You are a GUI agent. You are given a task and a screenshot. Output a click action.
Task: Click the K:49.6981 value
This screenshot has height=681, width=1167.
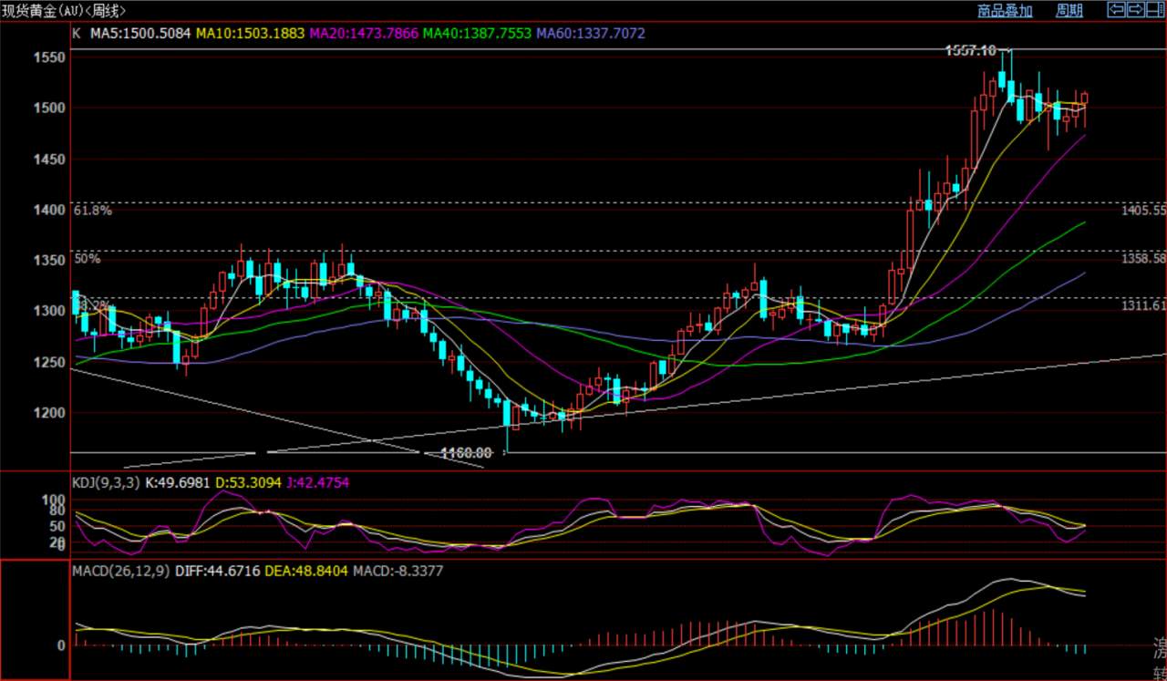[x=178, y=483]
